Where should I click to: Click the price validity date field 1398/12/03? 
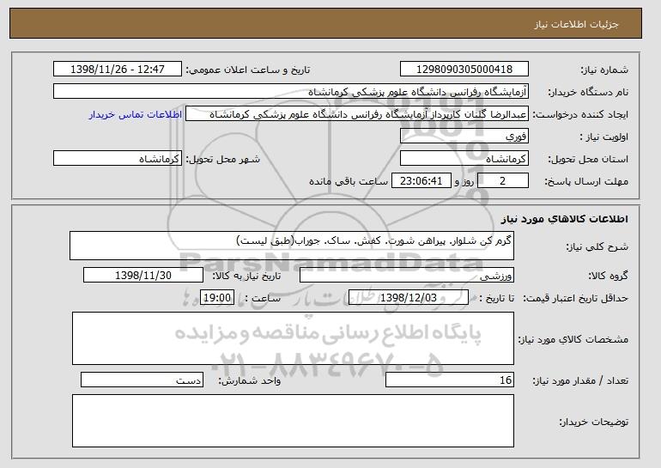click(409, 298)
